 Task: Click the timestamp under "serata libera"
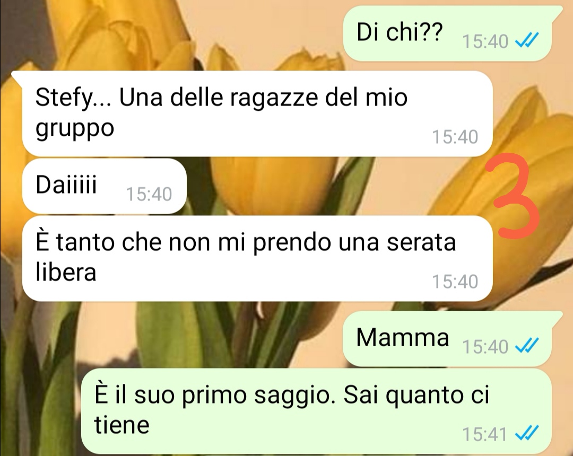(x=455, y=282)
